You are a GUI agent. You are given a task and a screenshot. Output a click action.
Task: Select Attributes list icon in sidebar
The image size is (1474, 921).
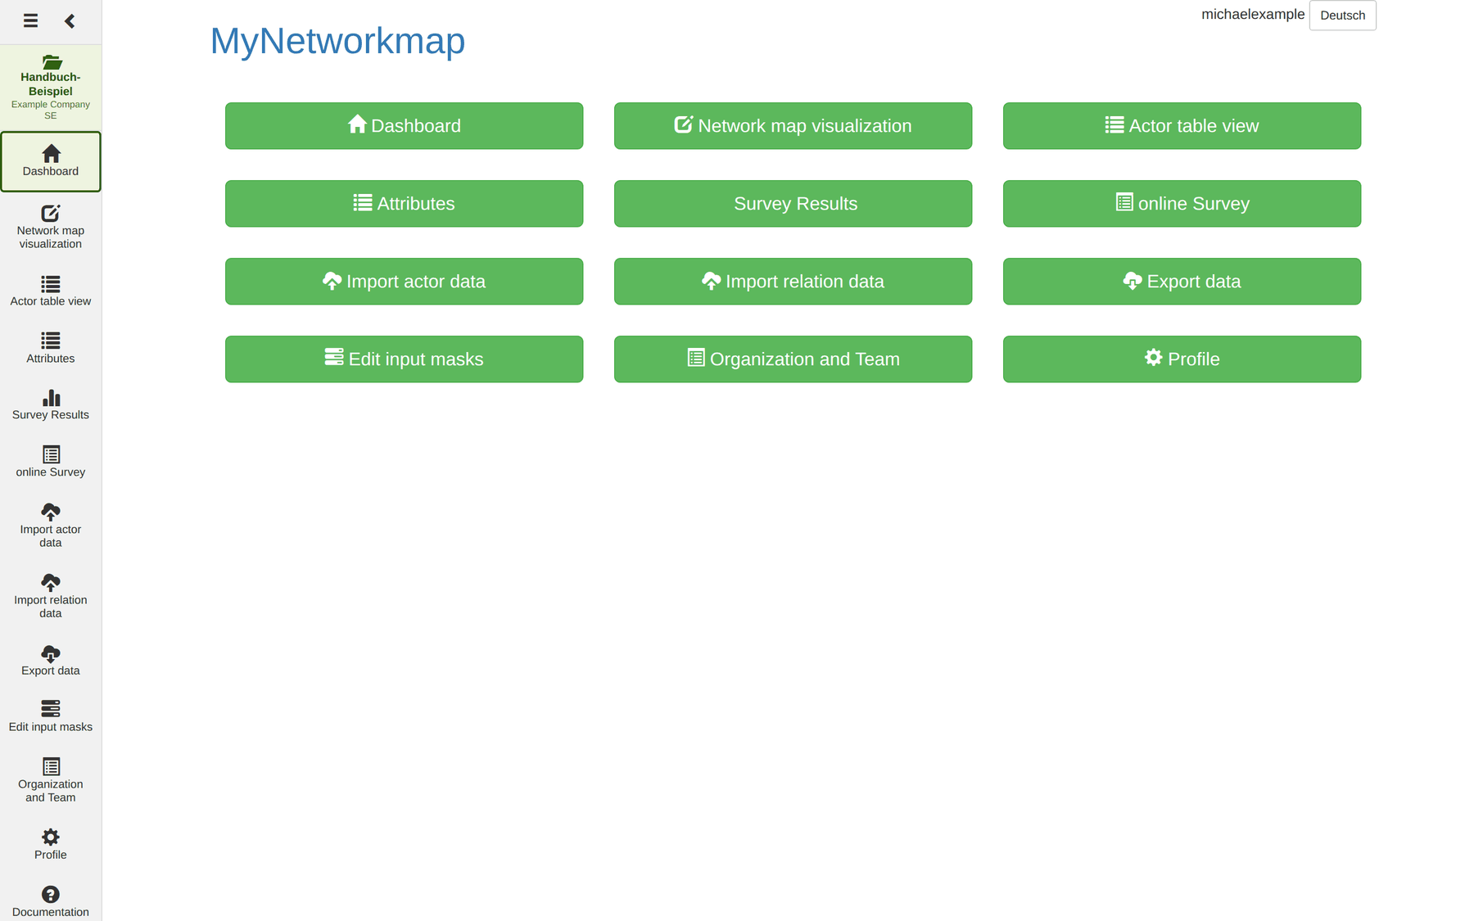click(x=51, y=340)
